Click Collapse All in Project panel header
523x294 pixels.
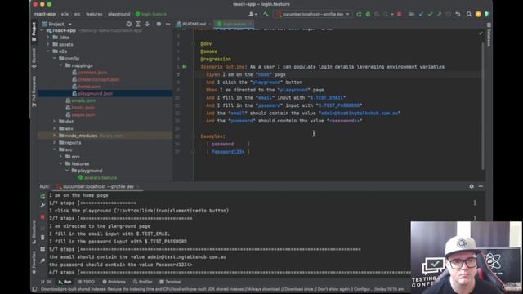147,24
